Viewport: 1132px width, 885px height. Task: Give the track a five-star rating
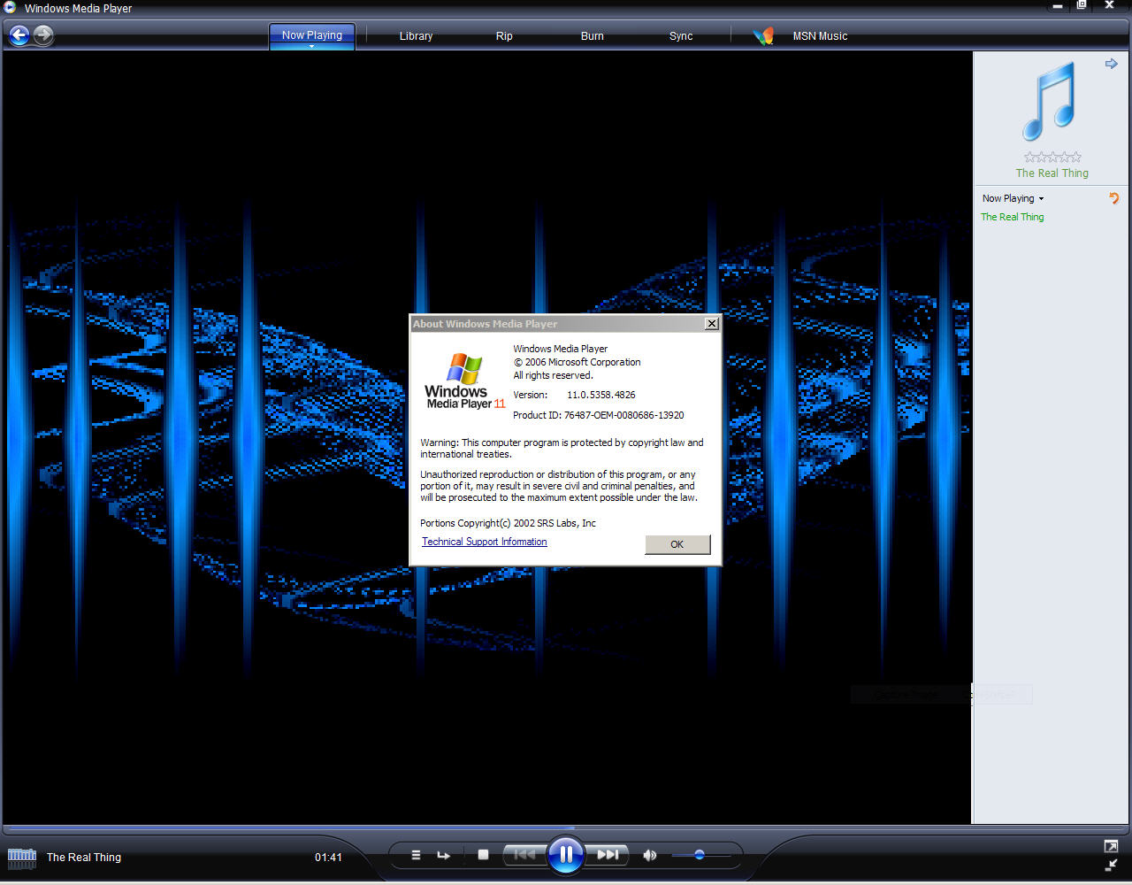click(x=1076, y=158)
